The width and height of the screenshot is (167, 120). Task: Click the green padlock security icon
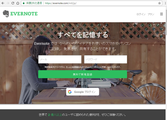pos(24,3)
